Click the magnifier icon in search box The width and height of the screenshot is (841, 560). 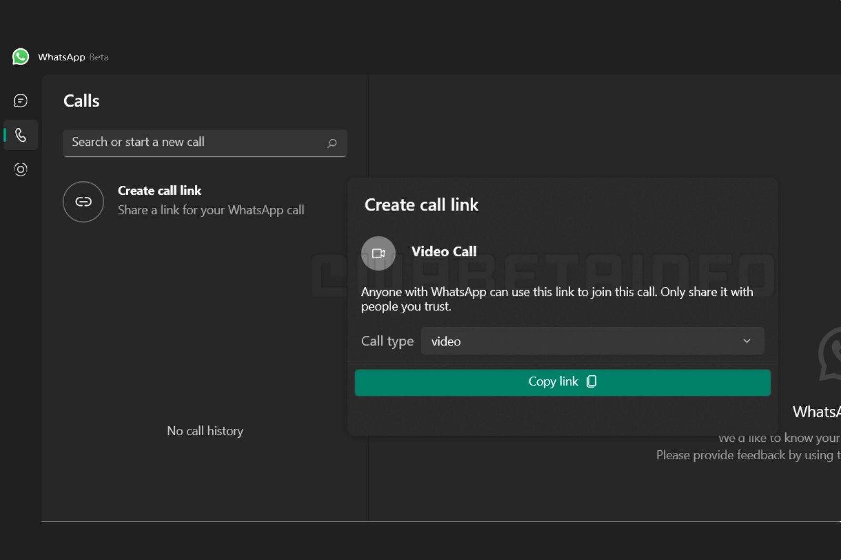coord(332,143)
